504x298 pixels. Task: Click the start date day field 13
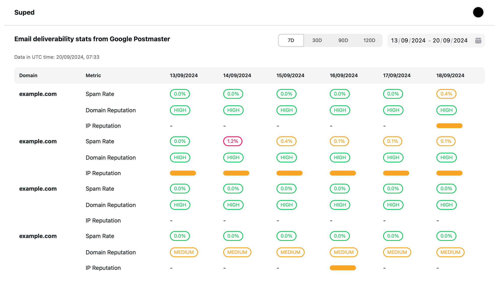pos(394,41)
